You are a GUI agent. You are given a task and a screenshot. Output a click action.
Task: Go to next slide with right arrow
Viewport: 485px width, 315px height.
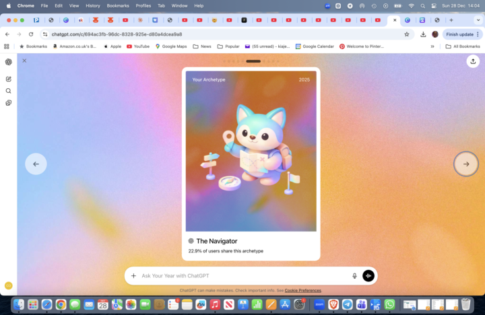coord(465,164)
